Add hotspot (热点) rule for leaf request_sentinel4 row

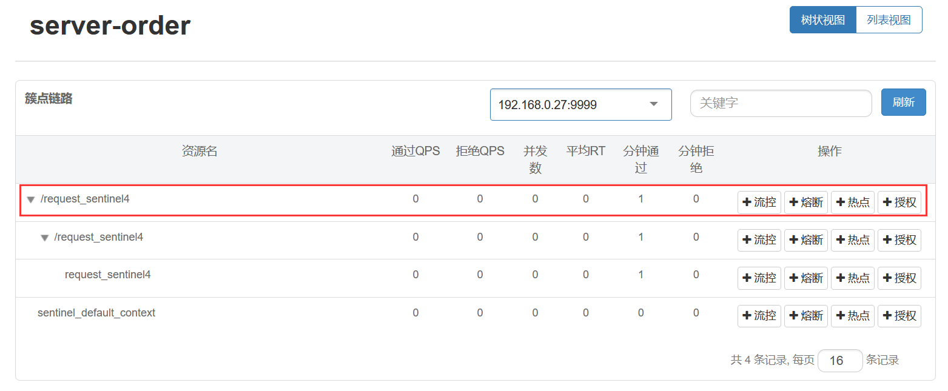coord(852,278)
